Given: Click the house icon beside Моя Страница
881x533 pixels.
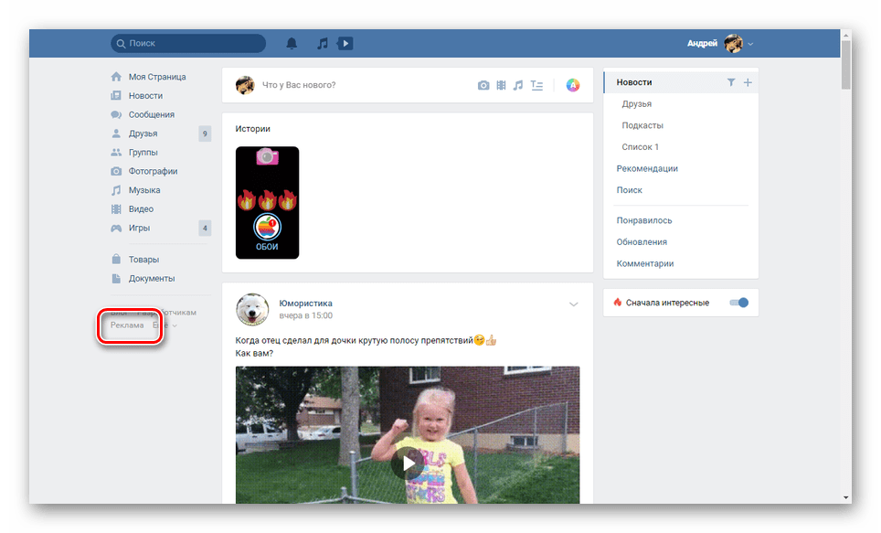Looking at the screenshot, I should (116, 77).
